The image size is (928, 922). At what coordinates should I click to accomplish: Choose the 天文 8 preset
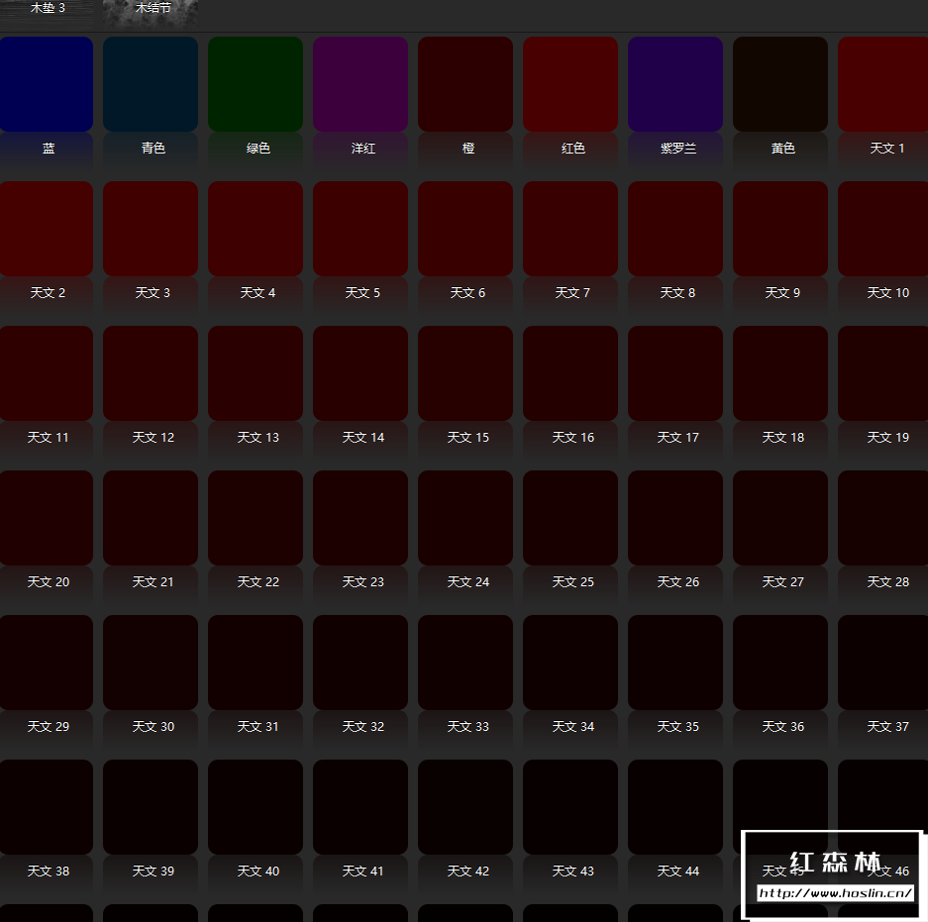675,229
